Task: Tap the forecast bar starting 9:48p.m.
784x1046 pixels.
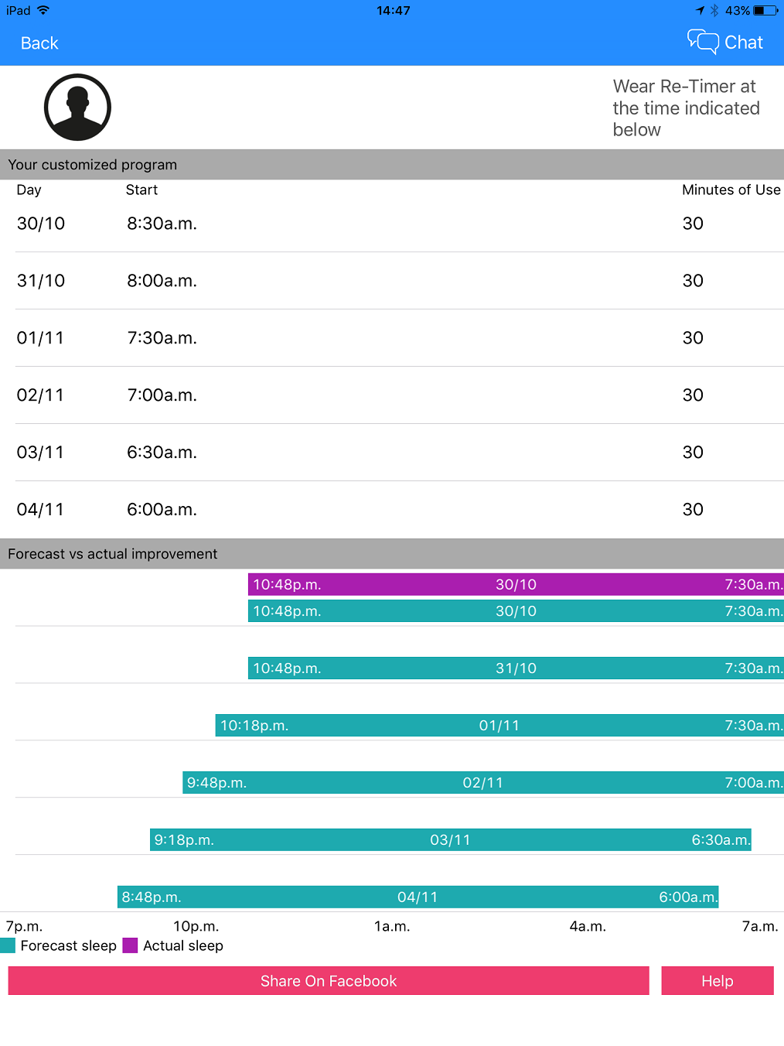Action: (483, 783)
